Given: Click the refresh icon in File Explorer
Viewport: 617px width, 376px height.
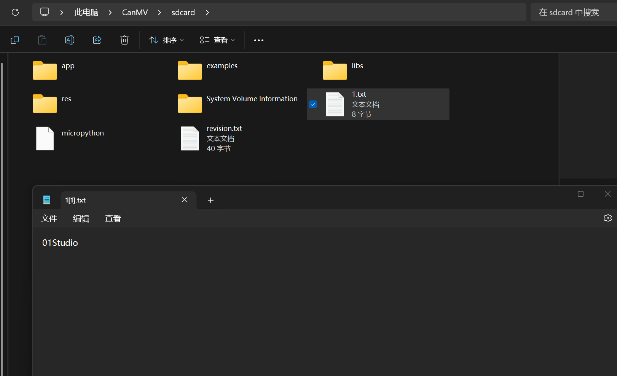Looking at the screenshot, I should click(x=15, y=12).
